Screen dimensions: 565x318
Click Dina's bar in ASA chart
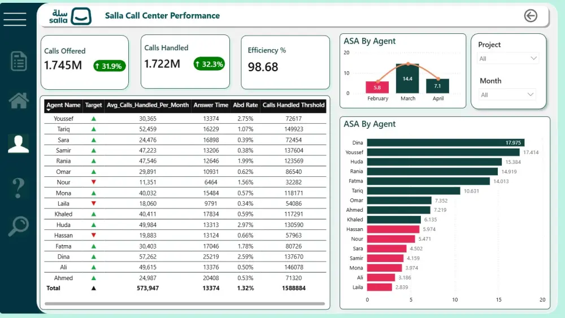[446, 142]
